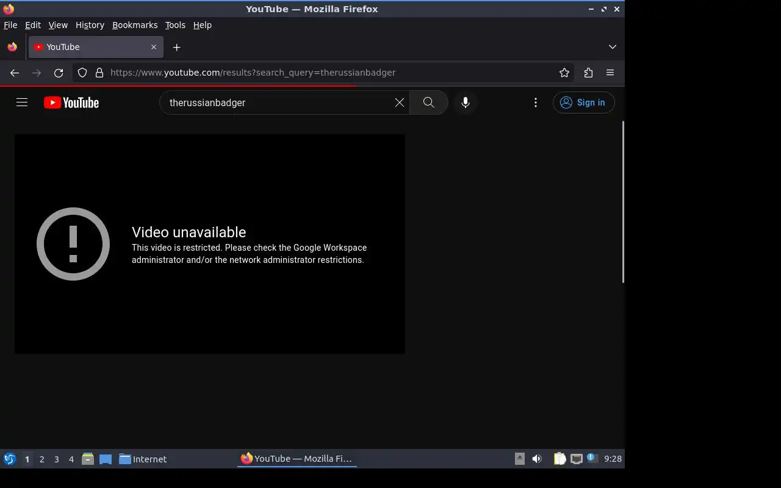Open Firefox View pinned icon
This screenshot has width=781, height=488.
click(12, 47)
